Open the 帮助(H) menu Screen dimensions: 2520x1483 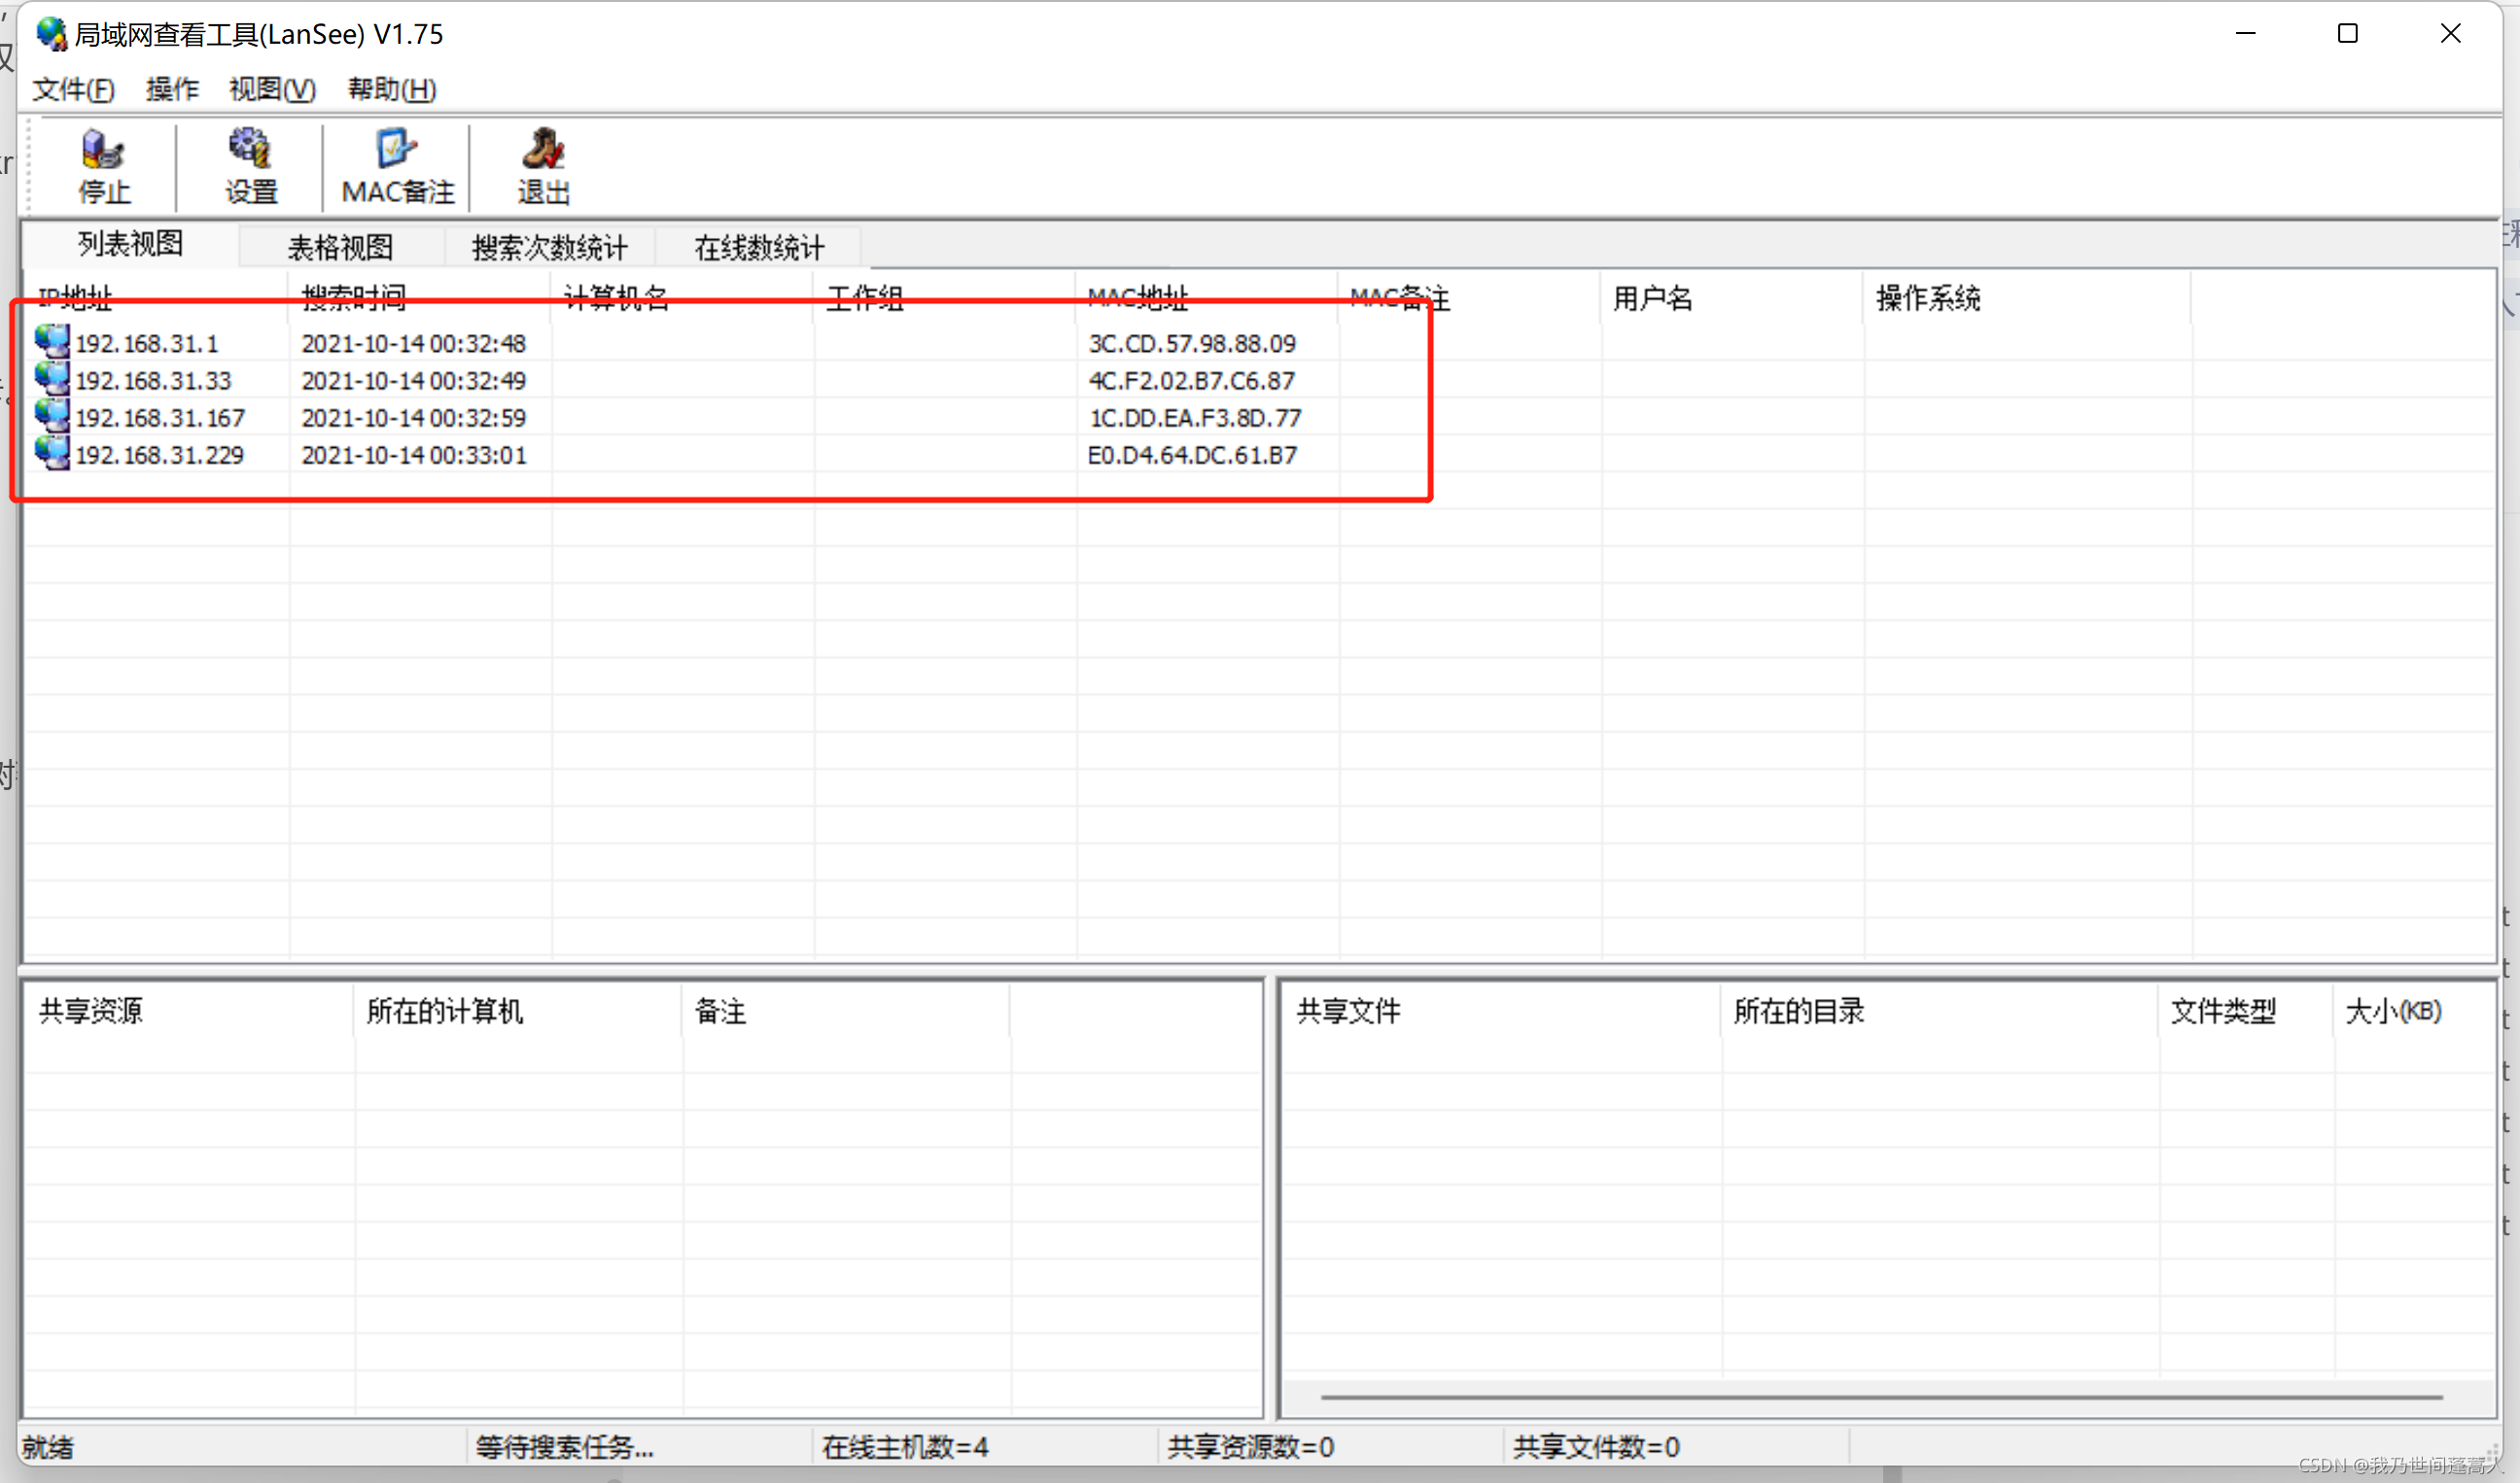coord(392,89)
